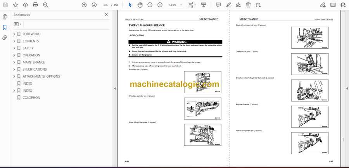Expand the SAFETY bookmark
This screenshot has width=349, height=168.
point(14,48)
